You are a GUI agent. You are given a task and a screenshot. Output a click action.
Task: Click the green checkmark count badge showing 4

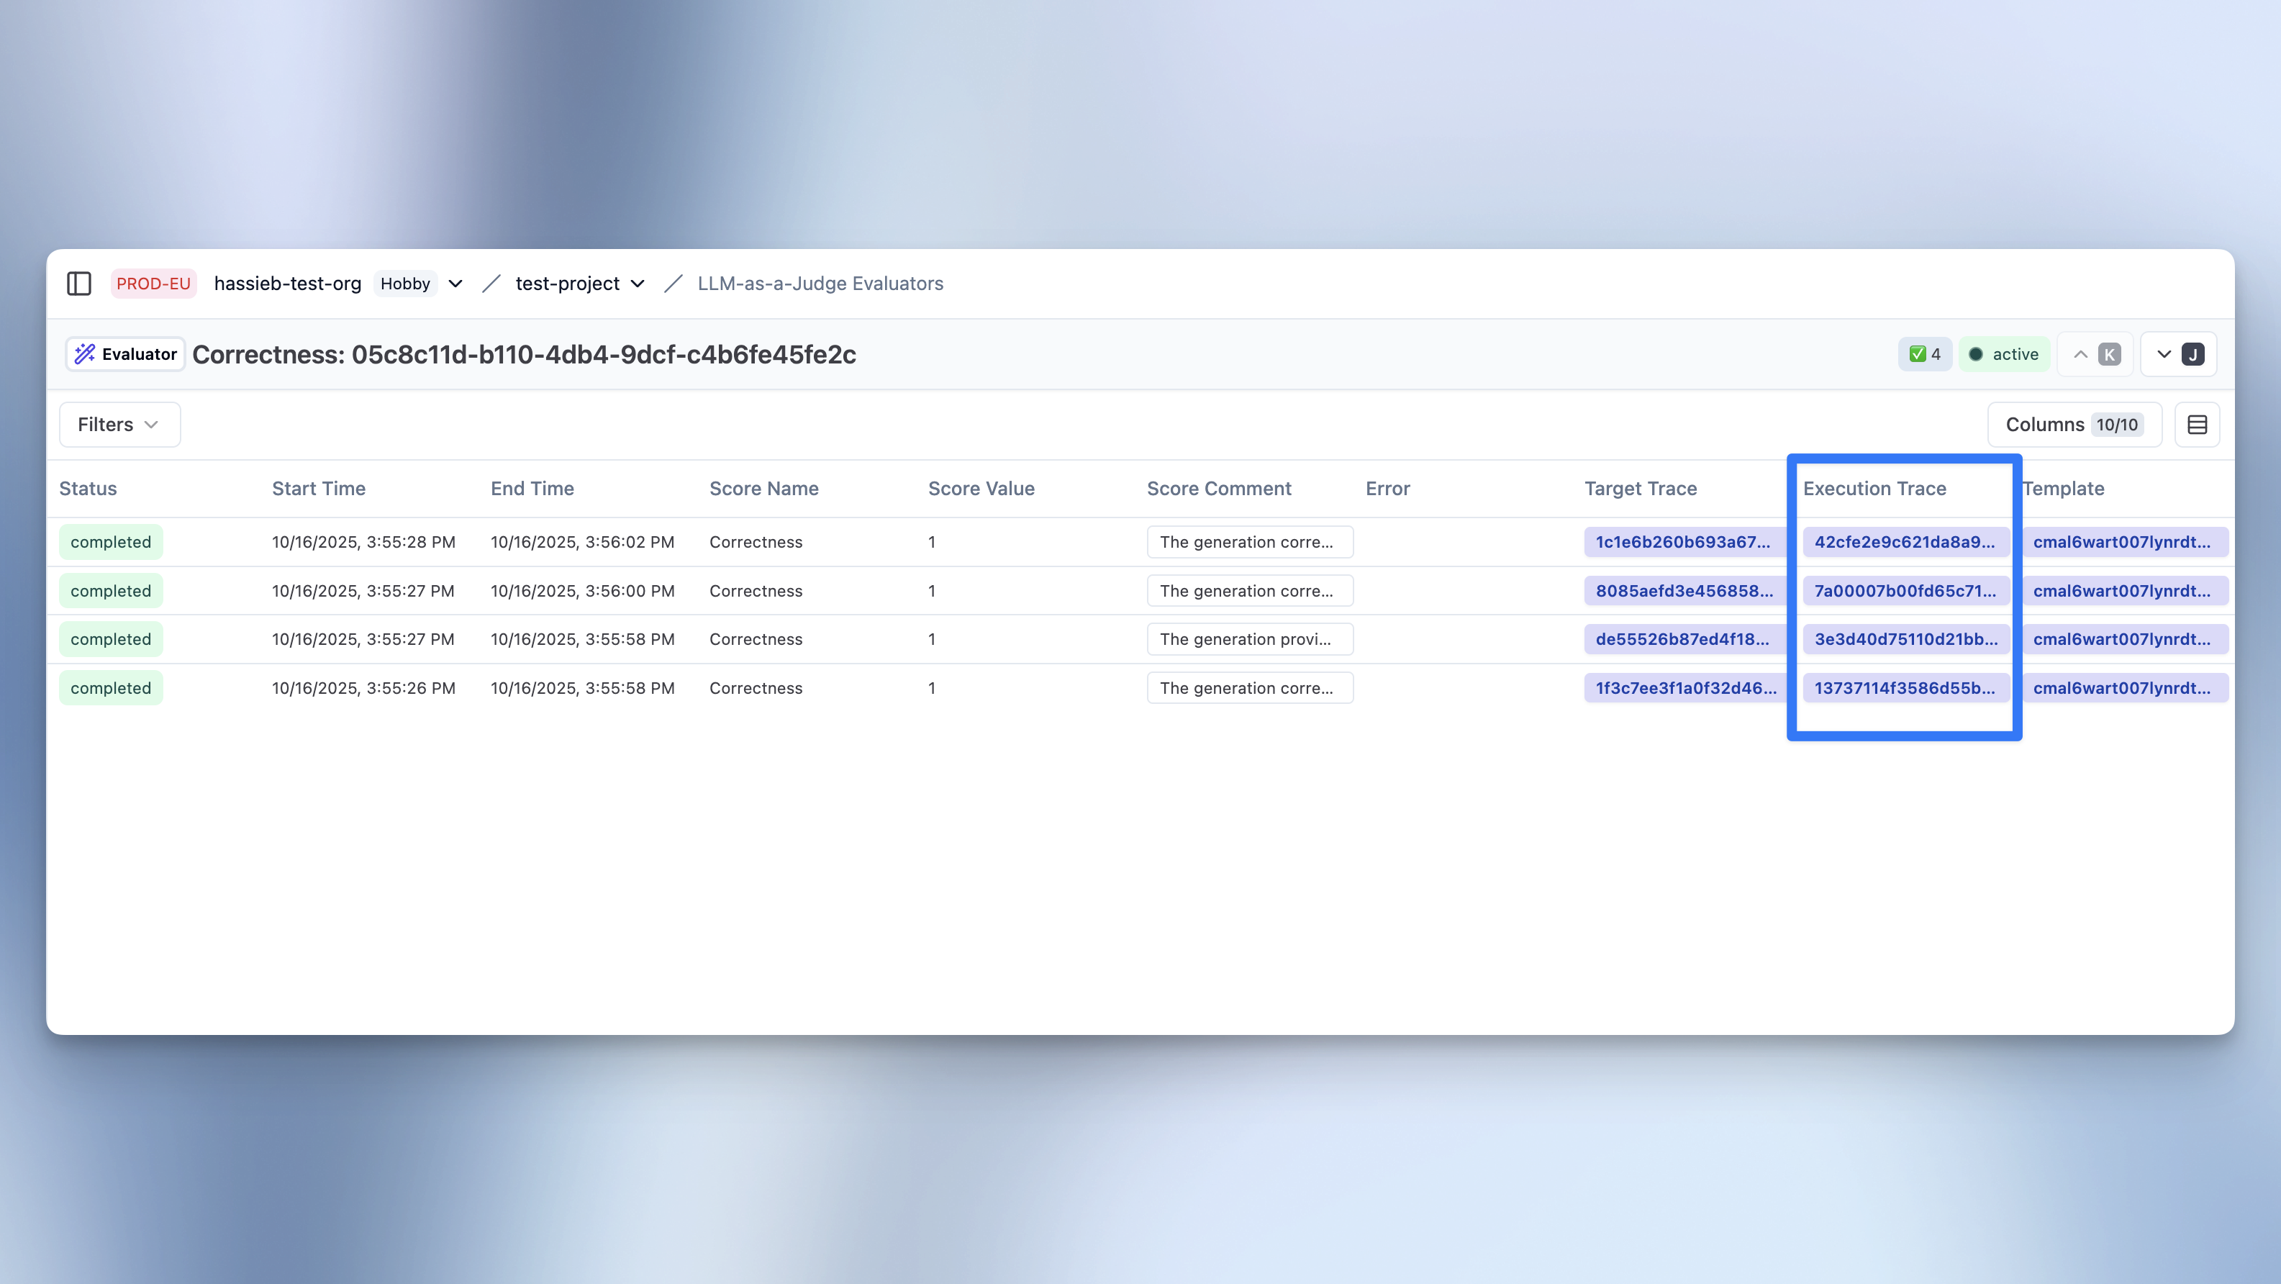tap(1924, 353)
